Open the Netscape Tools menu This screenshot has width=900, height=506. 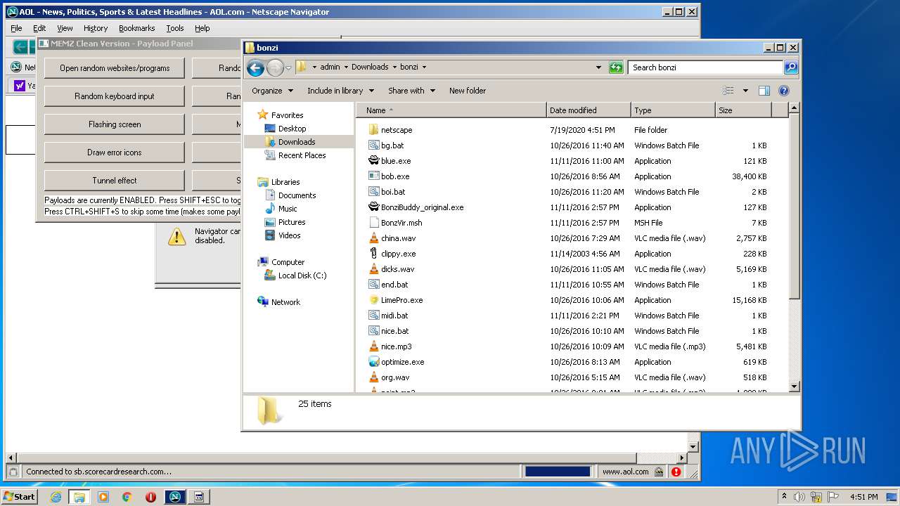(x=175, y=28)
